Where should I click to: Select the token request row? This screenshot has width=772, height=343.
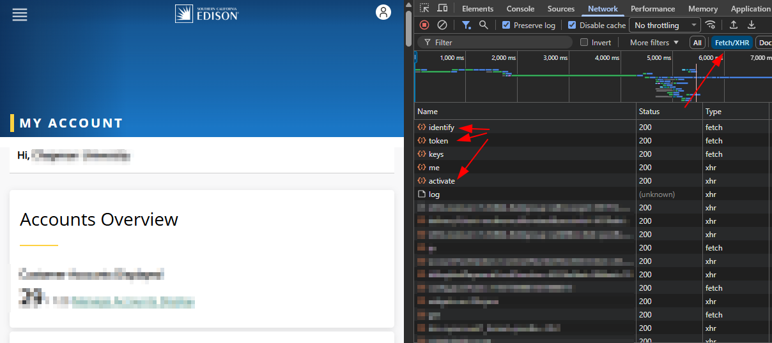(592, 141)
